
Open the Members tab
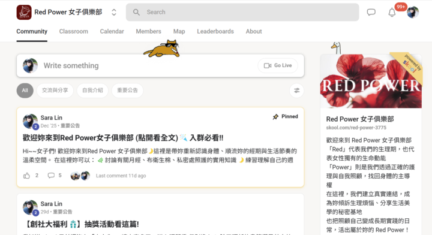(149, 31)
